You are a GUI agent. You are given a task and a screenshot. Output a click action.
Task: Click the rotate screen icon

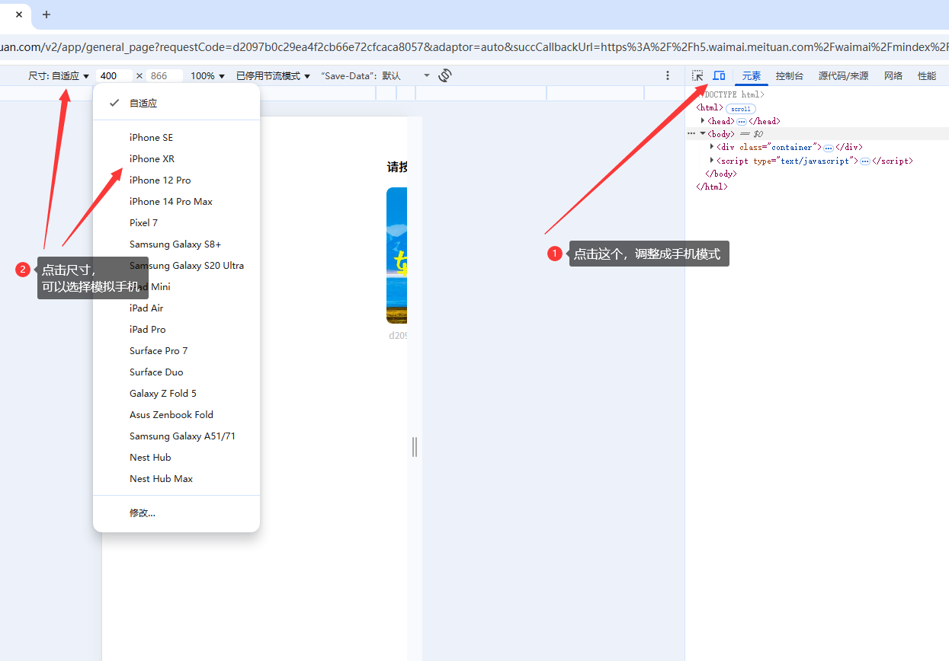445,75
